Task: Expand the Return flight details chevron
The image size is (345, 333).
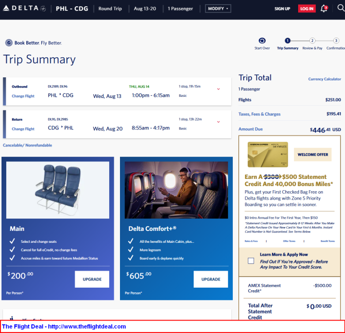Action: pyautogui.click(x=218, y=122)
